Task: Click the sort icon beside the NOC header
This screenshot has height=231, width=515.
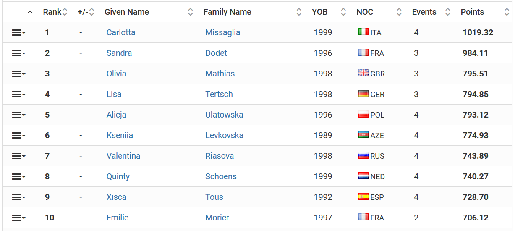Action: point(399,12)
